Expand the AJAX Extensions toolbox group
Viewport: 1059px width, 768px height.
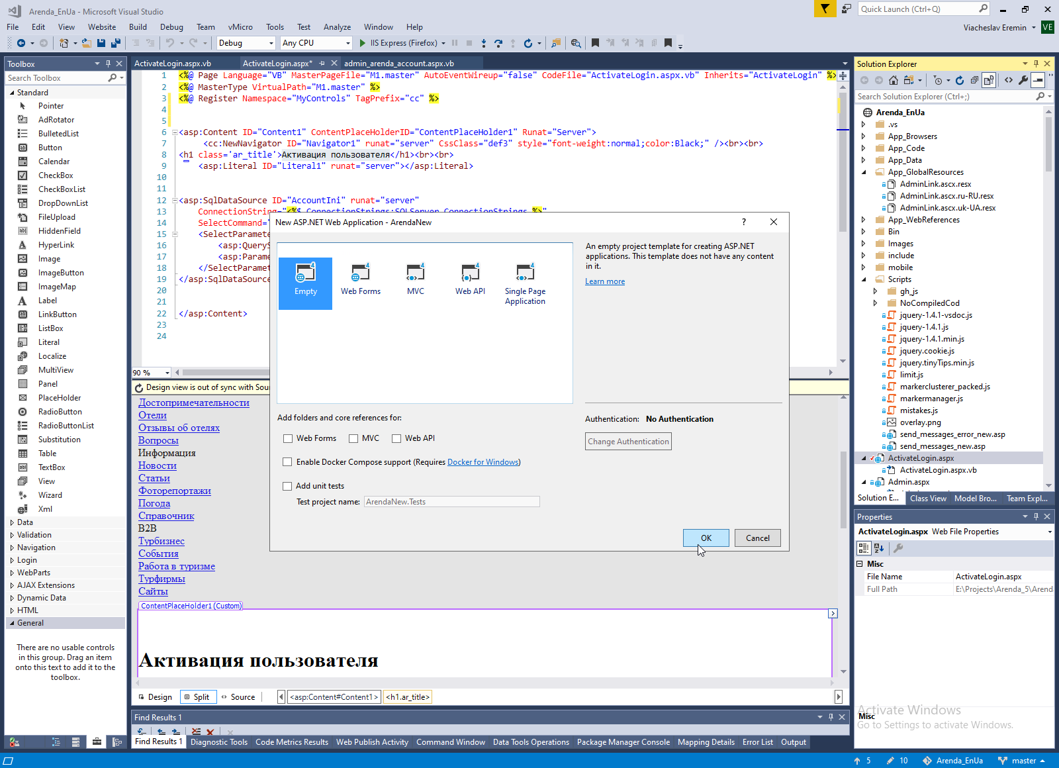click(x=12, y=585)
